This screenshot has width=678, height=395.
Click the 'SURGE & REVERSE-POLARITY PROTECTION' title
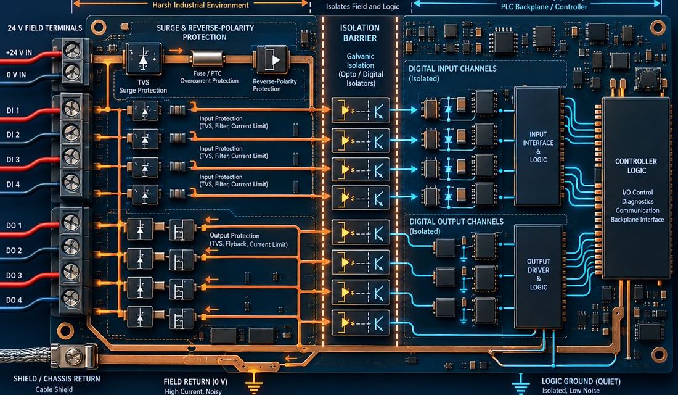(205, 33)
